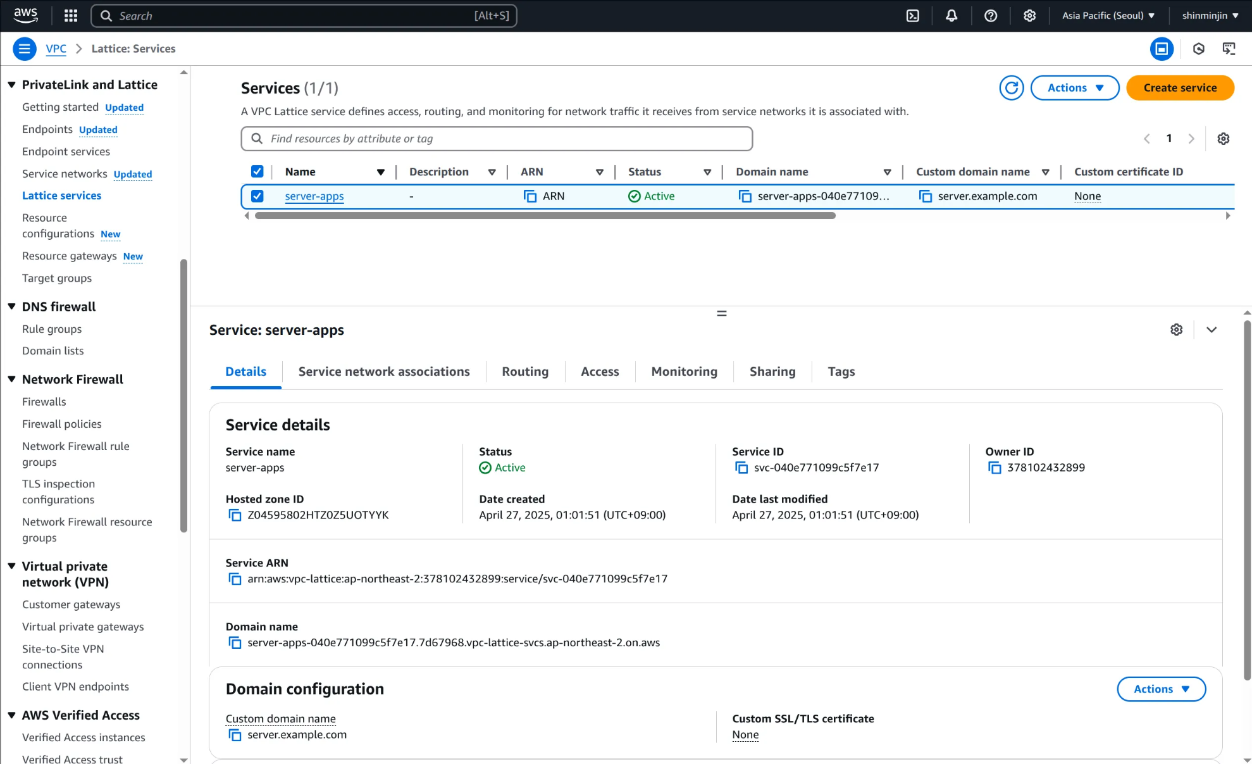Viewport: 1252px width, 764px height.
Task: Switch to the Sharing tab
Action: click(772, 372)
